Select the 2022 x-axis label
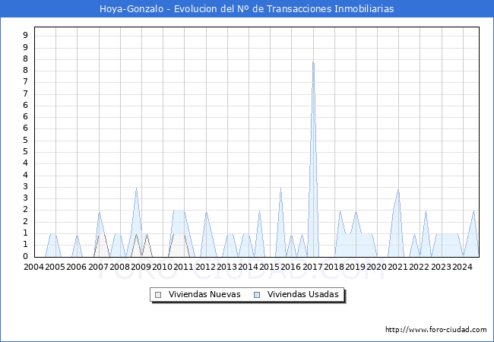This screenshot has width=494, height=342. point(419,267)
